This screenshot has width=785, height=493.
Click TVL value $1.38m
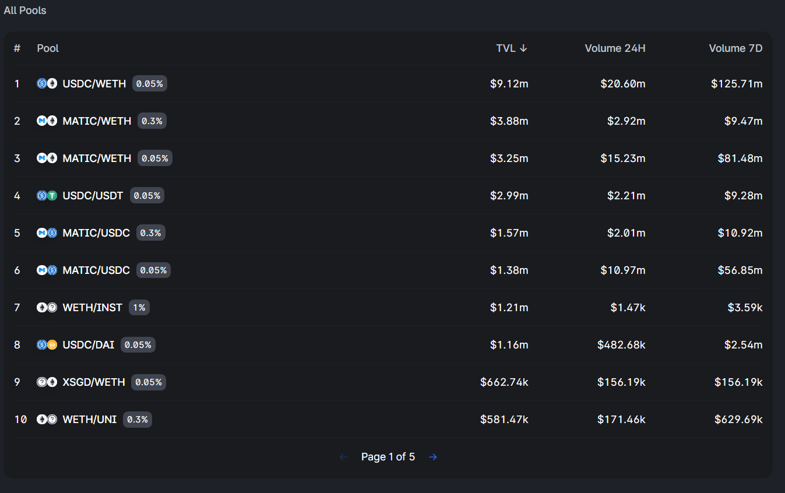[509, 270]
